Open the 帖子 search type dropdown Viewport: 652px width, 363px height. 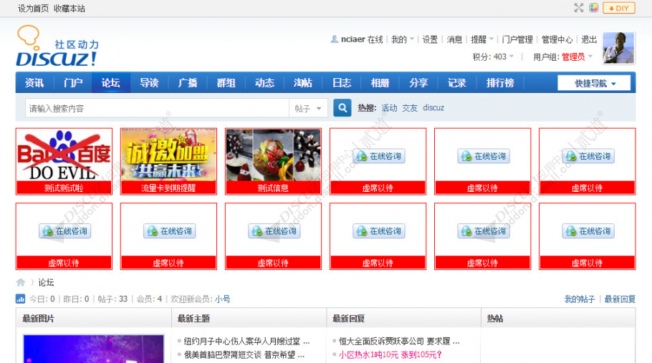(x=308, y=108)
